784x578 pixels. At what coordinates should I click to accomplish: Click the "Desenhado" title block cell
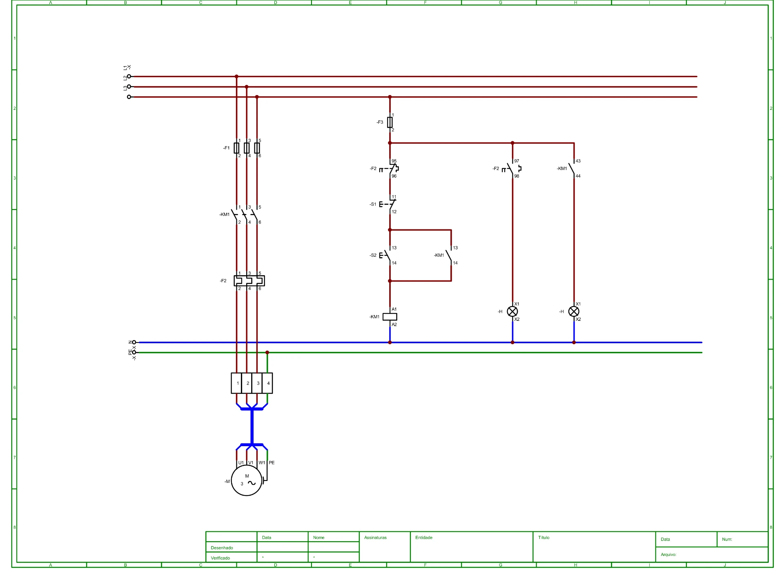pos(232,547)
